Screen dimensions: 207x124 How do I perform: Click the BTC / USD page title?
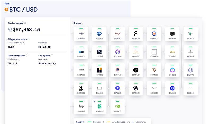[x=24, y=10]
